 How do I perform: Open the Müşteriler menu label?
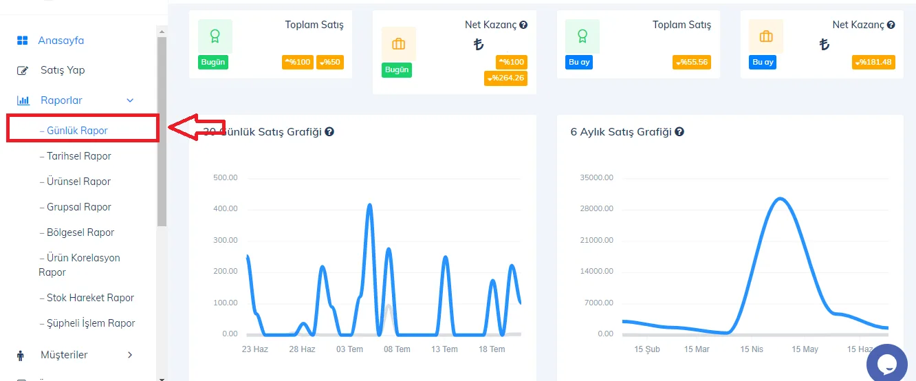point(64,355)
